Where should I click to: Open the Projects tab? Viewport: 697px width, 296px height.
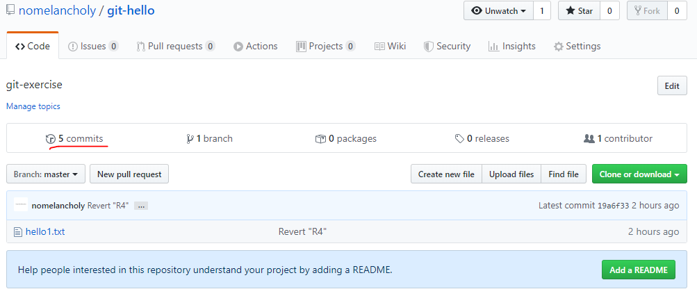click(x=326, y=47)
